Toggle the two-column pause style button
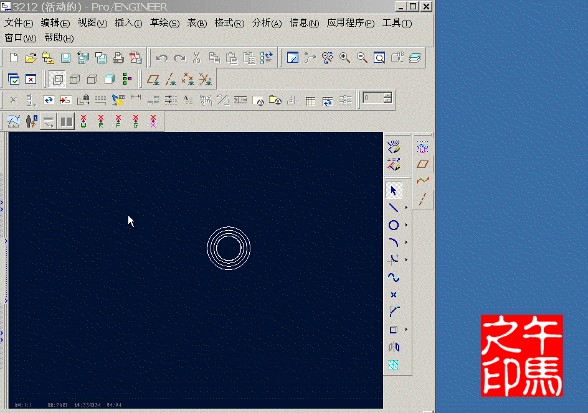Viewport: 588px width, 413px height. (x=66, y=121)
